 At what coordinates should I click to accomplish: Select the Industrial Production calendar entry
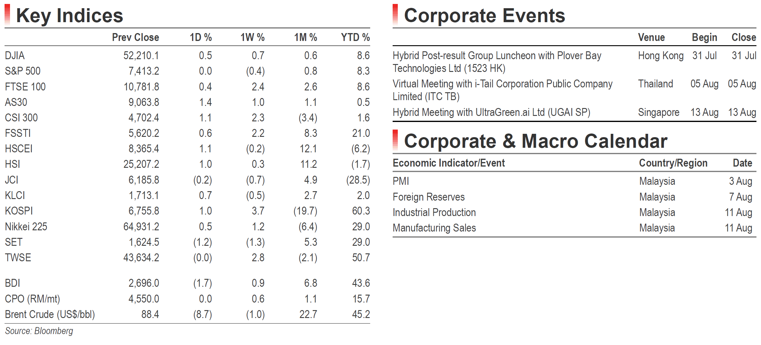(434, 212)
